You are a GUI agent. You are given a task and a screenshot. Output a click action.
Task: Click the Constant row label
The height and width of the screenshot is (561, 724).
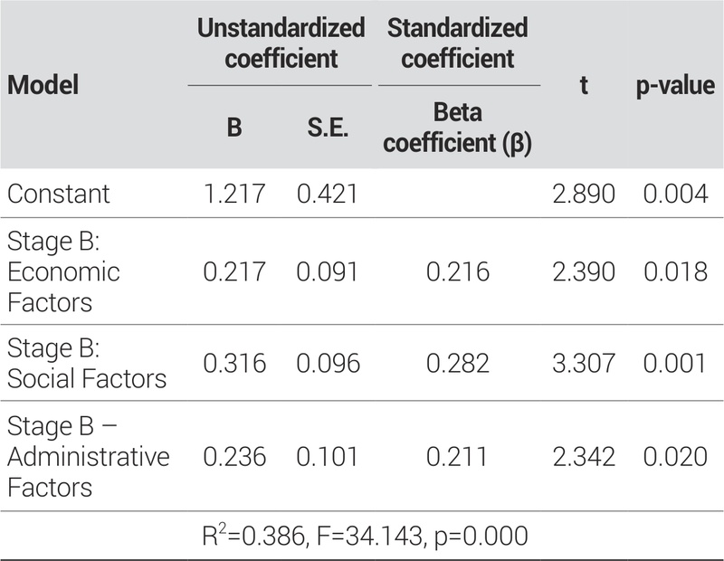[x=58, y=193]
